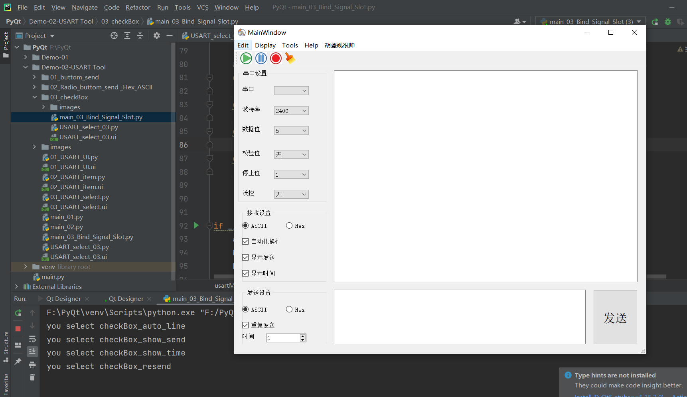Image resolution: width=687 pixels, height=397 pixels.
Task: Print the Run console output
Action: [x=32, y=365]
